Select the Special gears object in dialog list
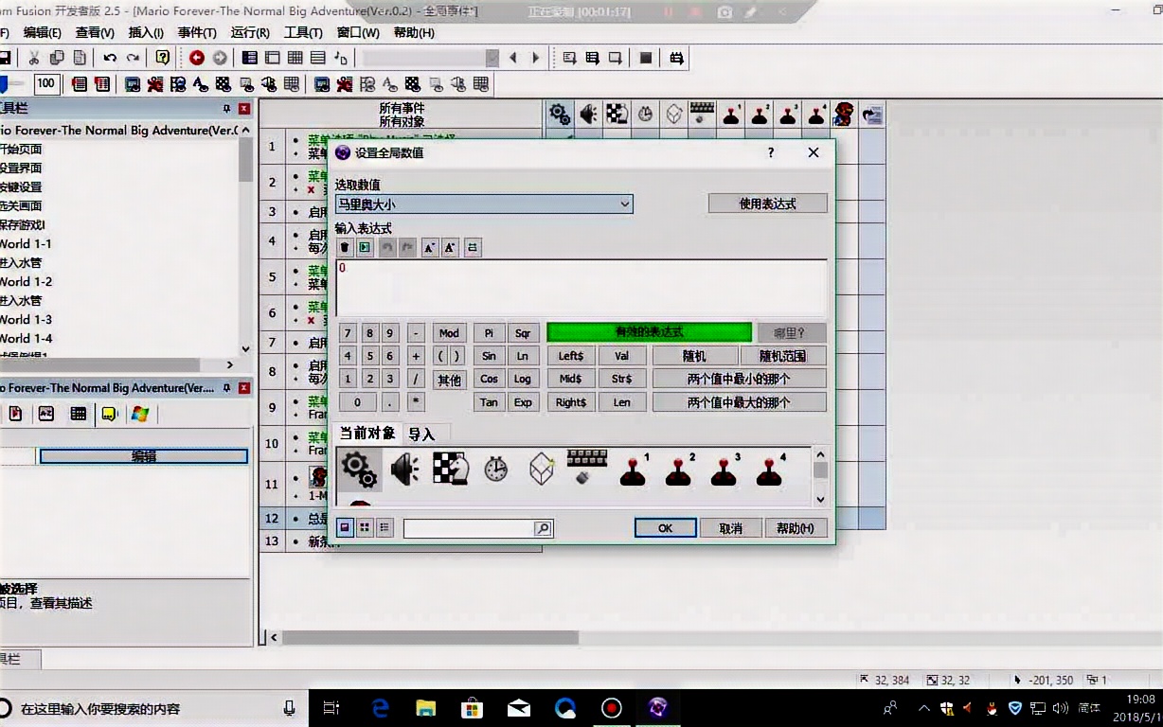This screenshot has height=727, width=1163. 359,470
